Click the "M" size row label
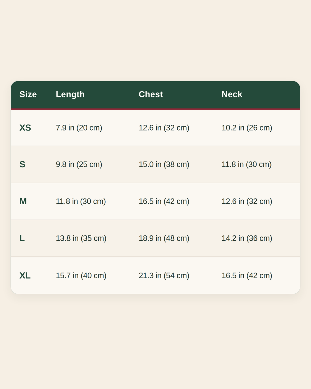 pos(23,201)
